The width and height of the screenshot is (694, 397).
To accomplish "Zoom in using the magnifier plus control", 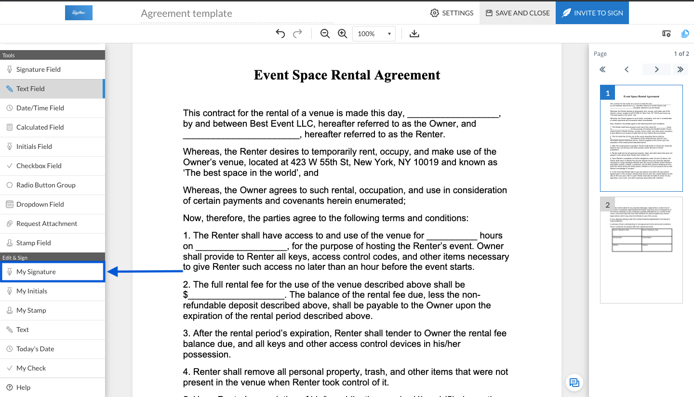I will click(x=342, y=33).
